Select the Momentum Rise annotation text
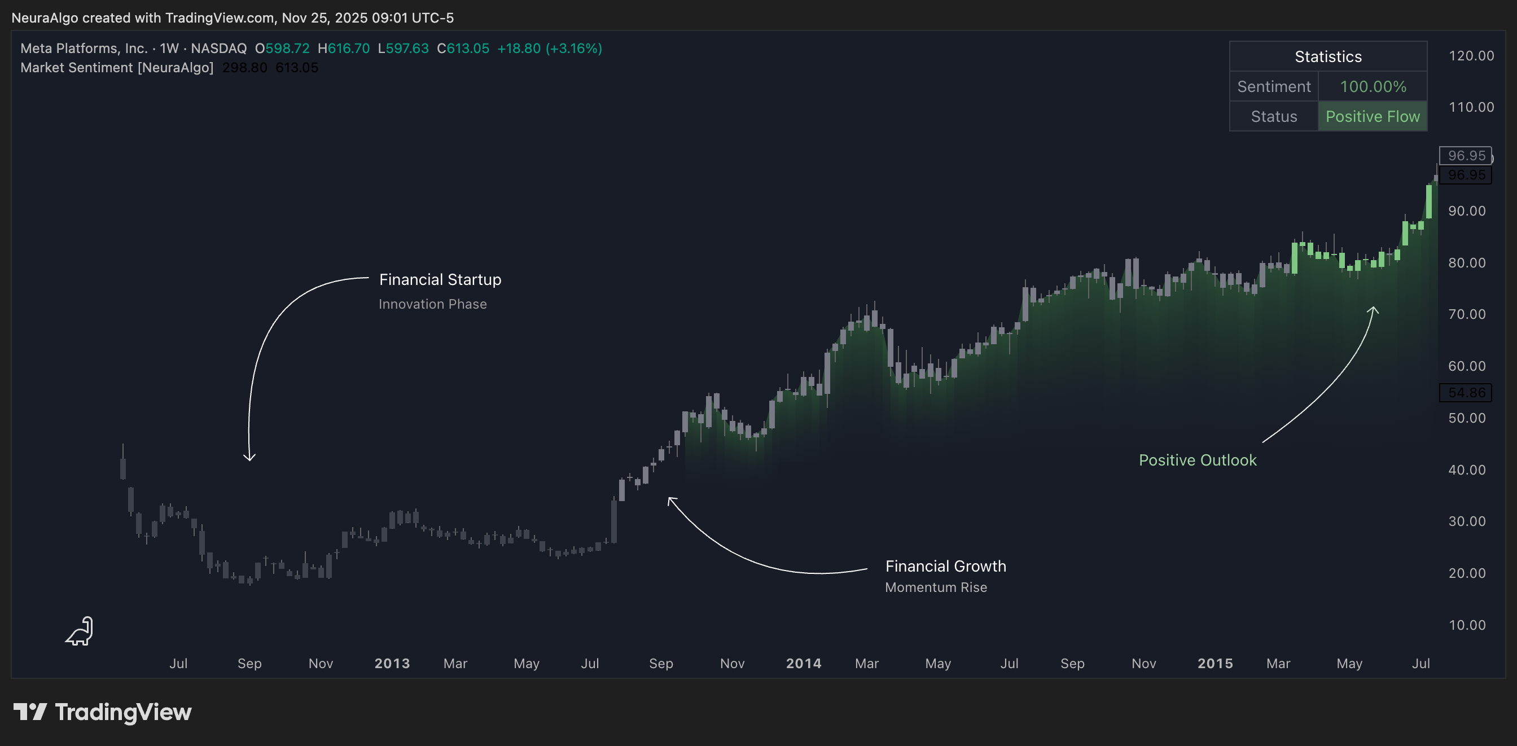This screenshot has width=1517, height=746. coord(936,587)
